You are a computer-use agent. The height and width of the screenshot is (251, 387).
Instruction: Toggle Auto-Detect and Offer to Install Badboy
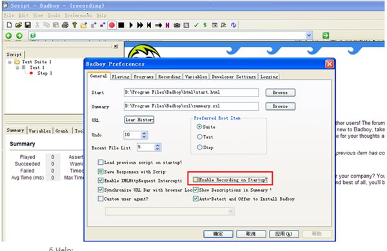(x=195, y=198)
